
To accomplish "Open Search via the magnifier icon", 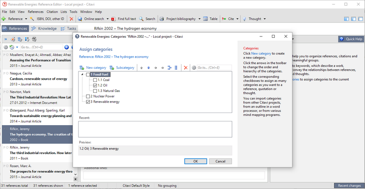I will point(141,19).
